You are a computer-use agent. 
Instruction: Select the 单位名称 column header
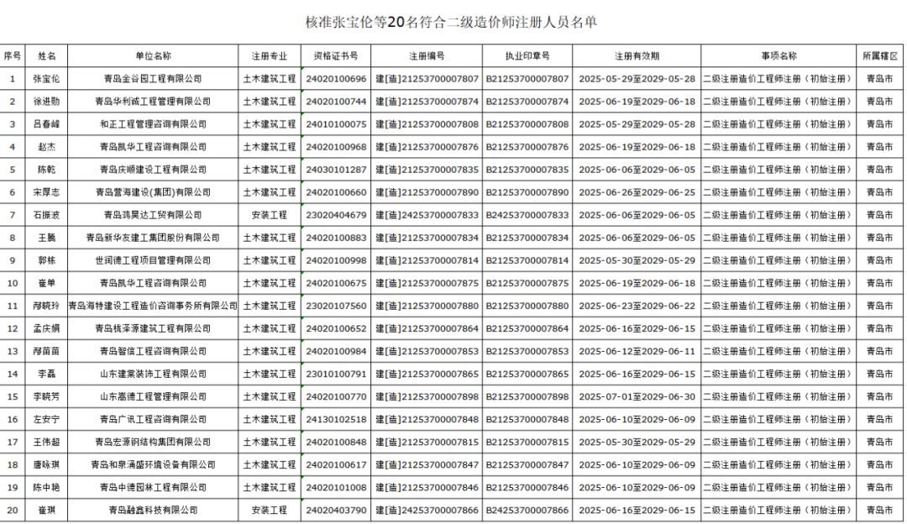[153, 56]
